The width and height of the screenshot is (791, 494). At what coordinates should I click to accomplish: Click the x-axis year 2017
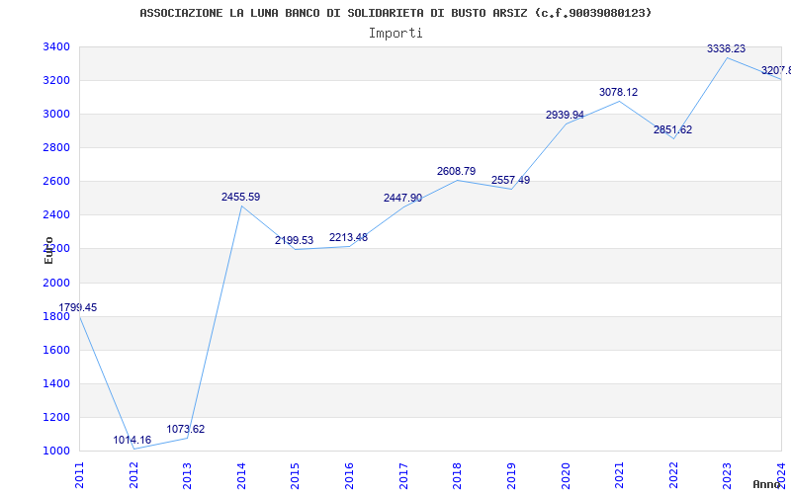click(403, 475)
